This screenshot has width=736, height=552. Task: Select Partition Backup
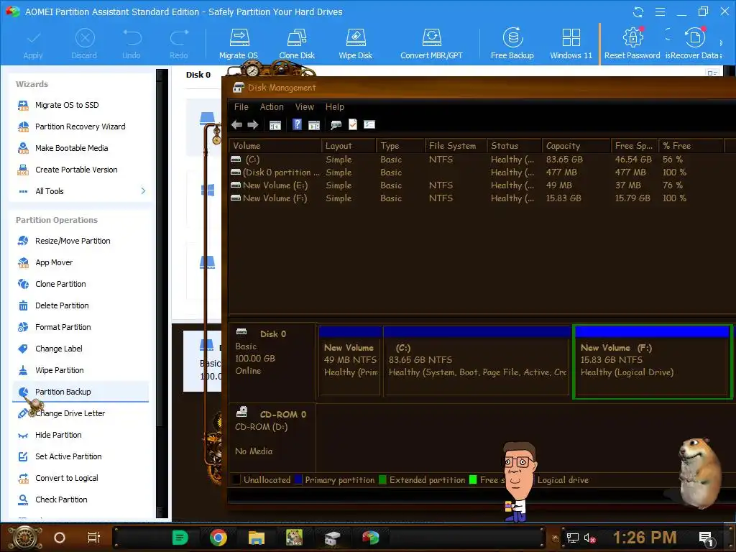click(x=80, y=392)
